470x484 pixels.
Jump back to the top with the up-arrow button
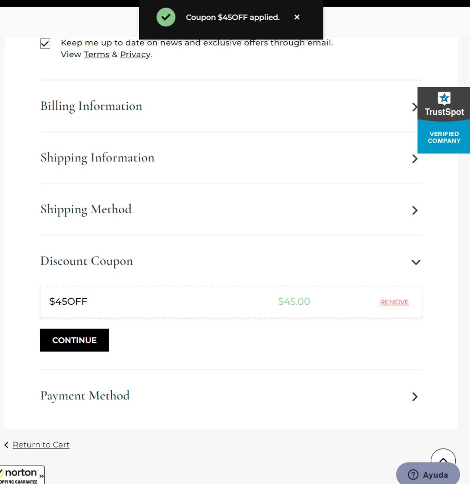pyautogui.click(x=443, y=456)
